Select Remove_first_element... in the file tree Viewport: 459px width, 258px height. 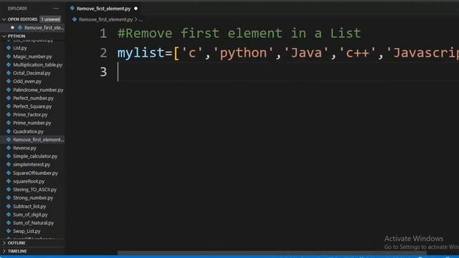click(38, 140)
